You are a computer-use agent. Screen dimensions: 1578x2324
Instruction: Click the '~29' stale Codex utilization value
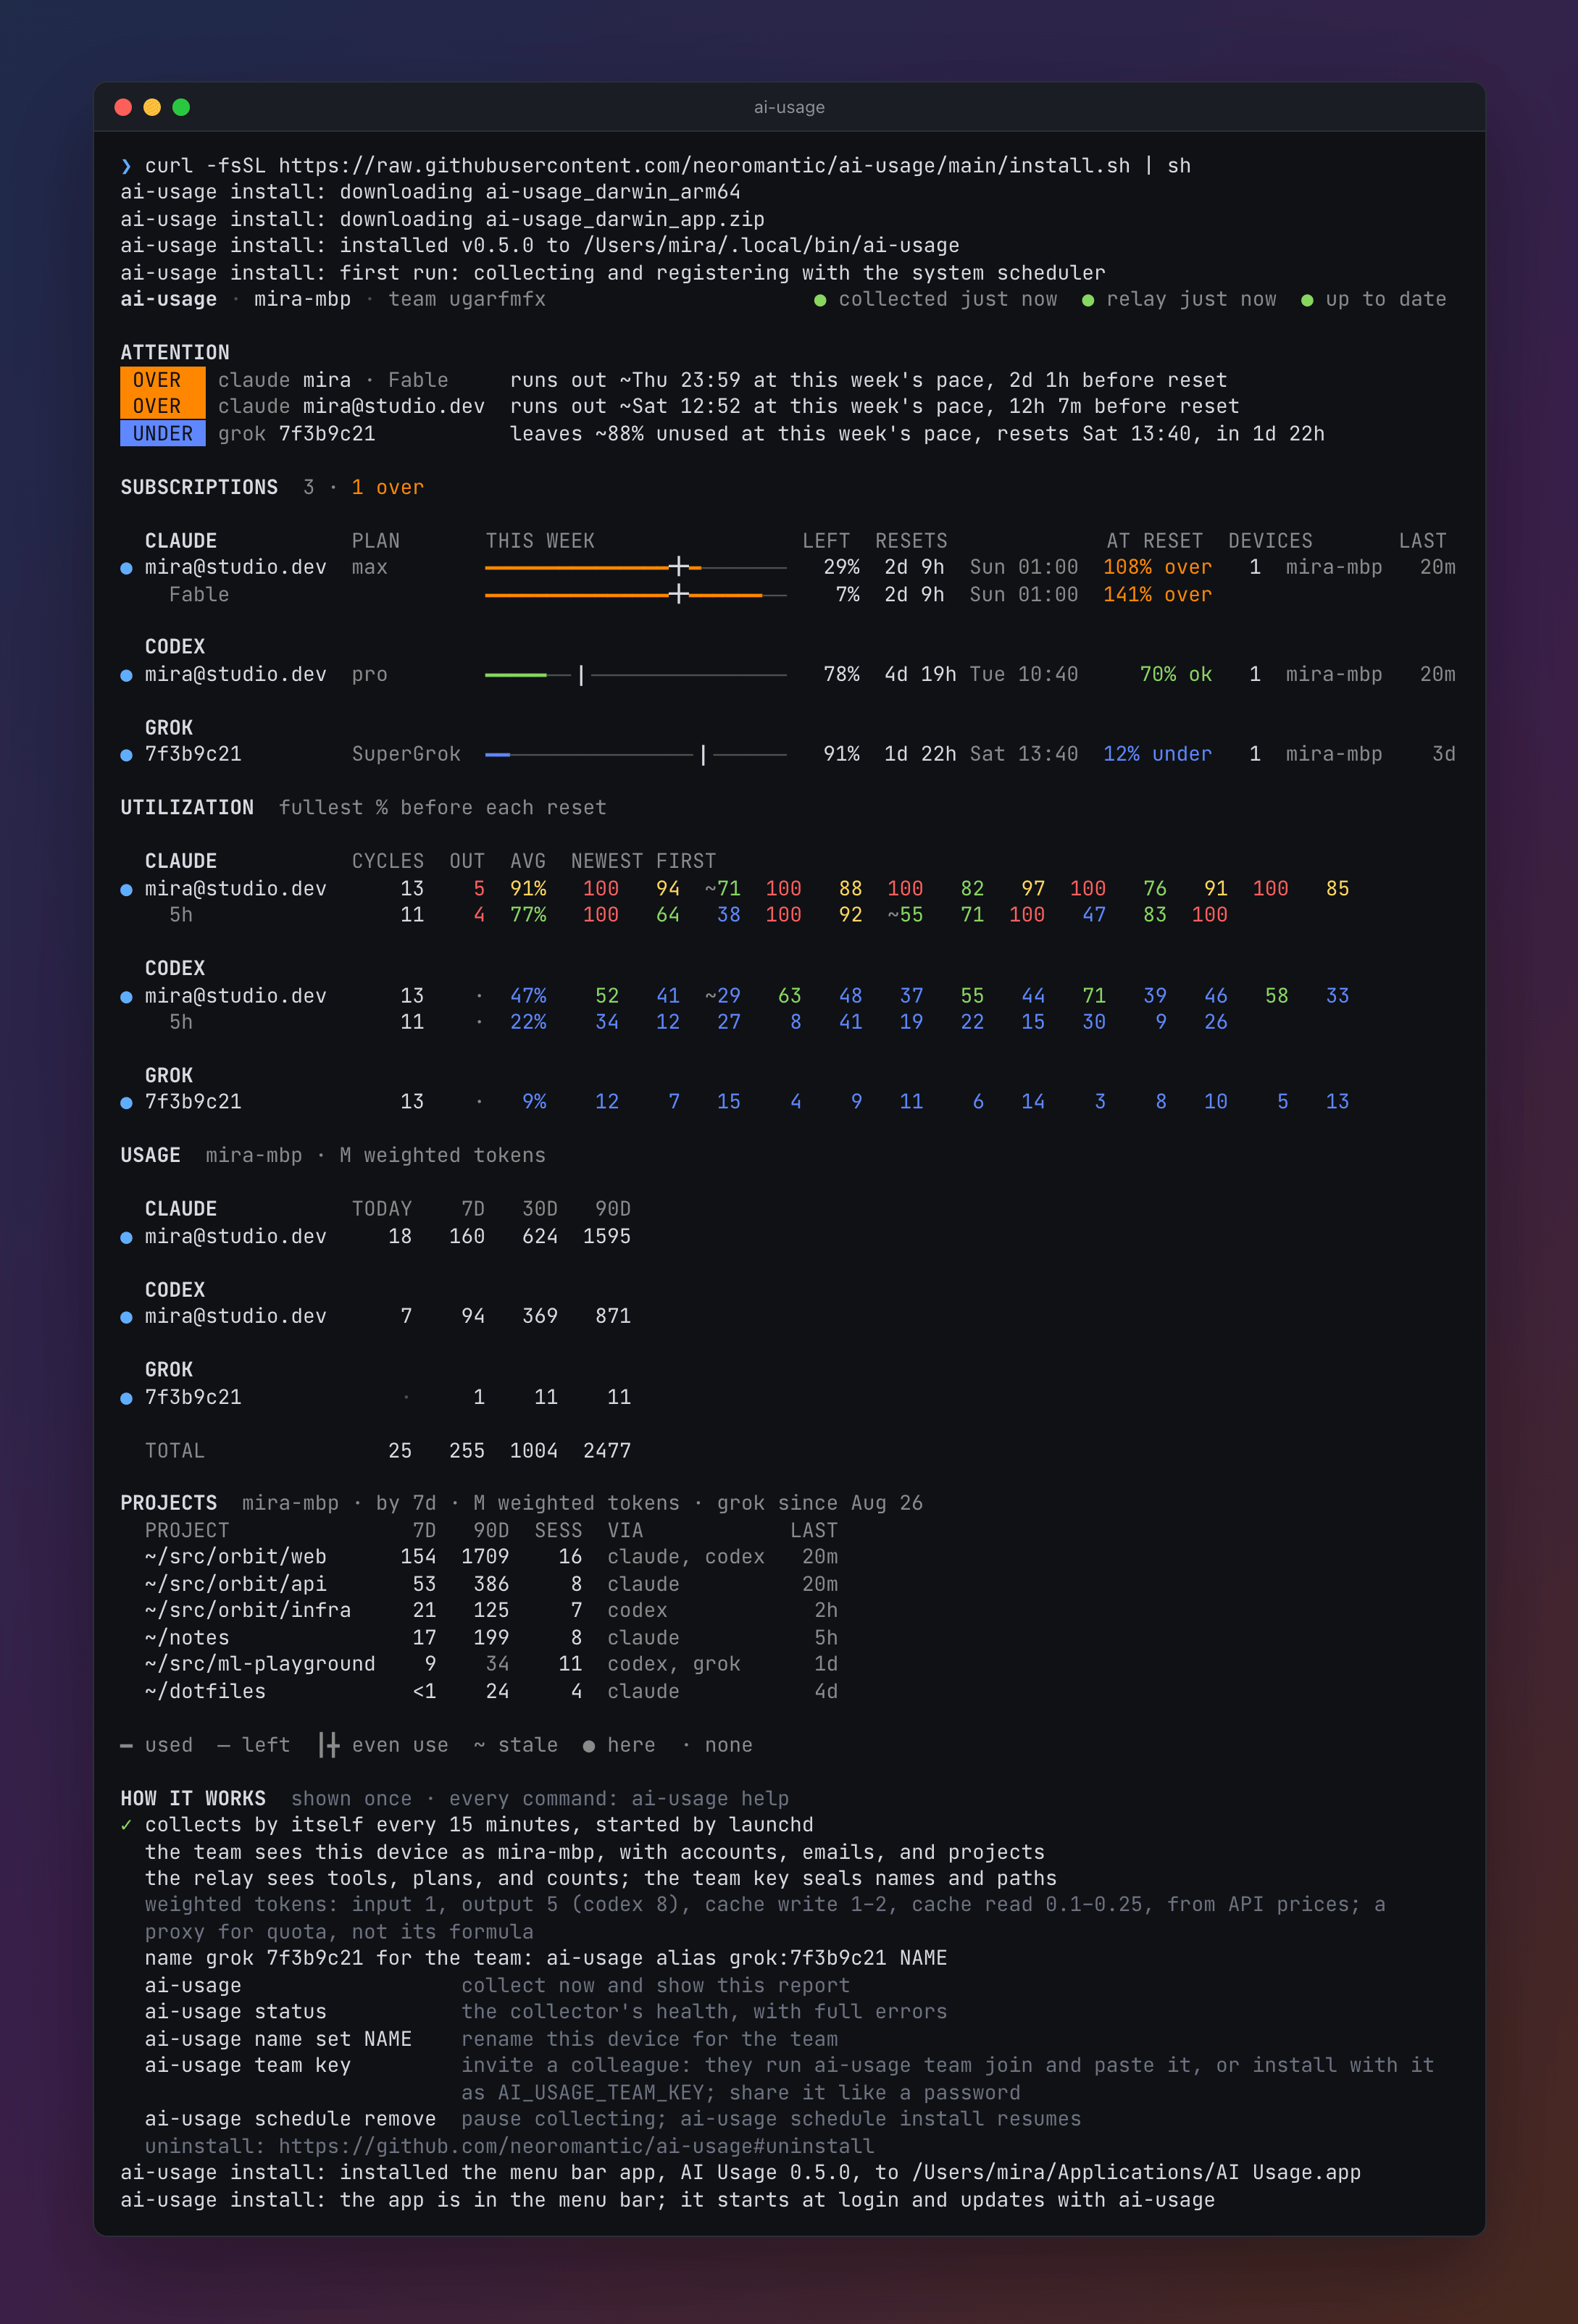[723, 996]
